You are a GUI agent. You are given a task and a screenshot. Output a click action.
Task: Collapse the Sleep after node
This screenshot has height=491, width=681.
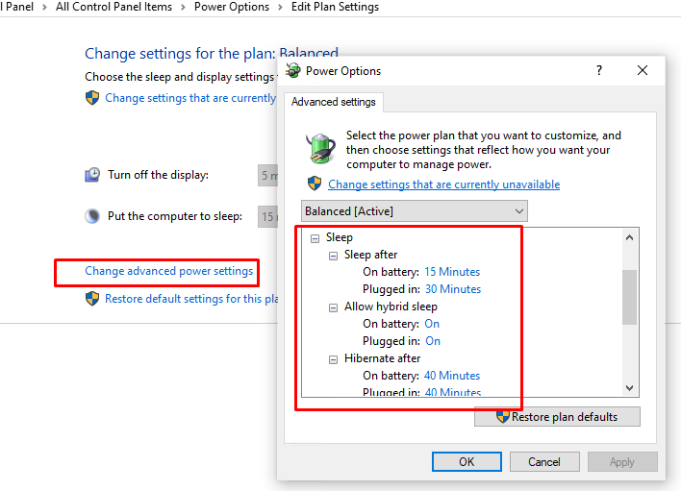point(333,256)
